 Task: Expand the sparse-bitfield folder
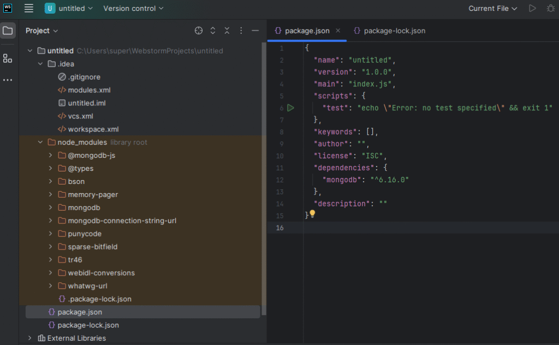point(50,247)
